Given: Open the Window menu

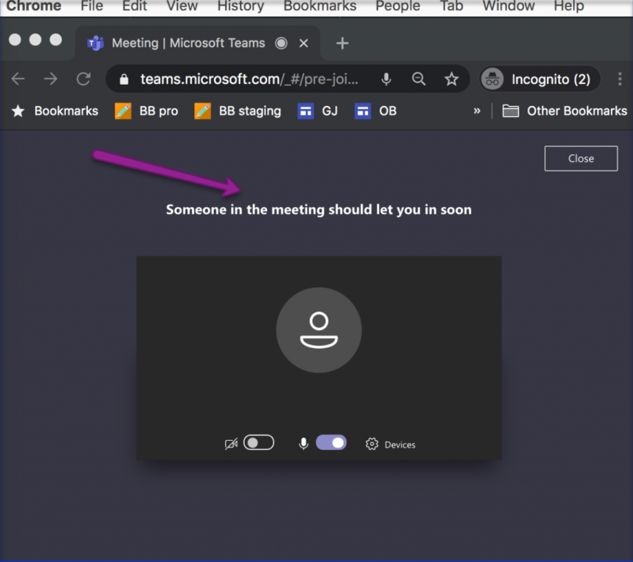Looking at the screenshot, I should 509,6.
